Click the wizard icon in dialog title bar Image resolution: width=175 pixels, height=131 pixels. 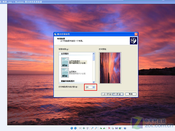(55, 34)
